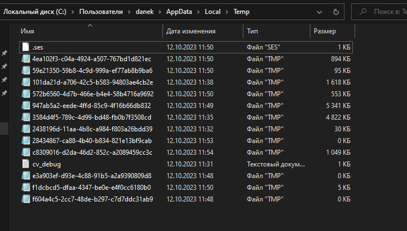Sort by the Дата изменения column

(191, 31)
